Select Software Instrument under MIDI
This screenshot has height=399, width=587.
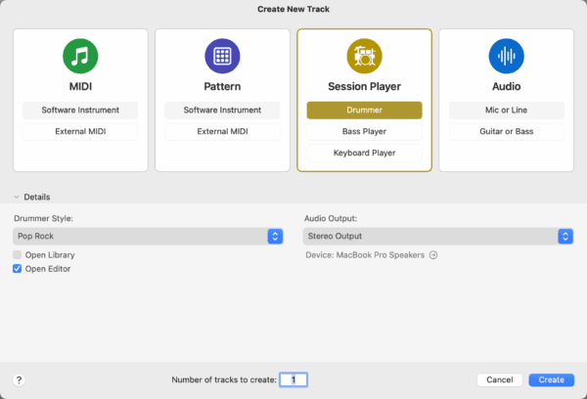[80, 111]
